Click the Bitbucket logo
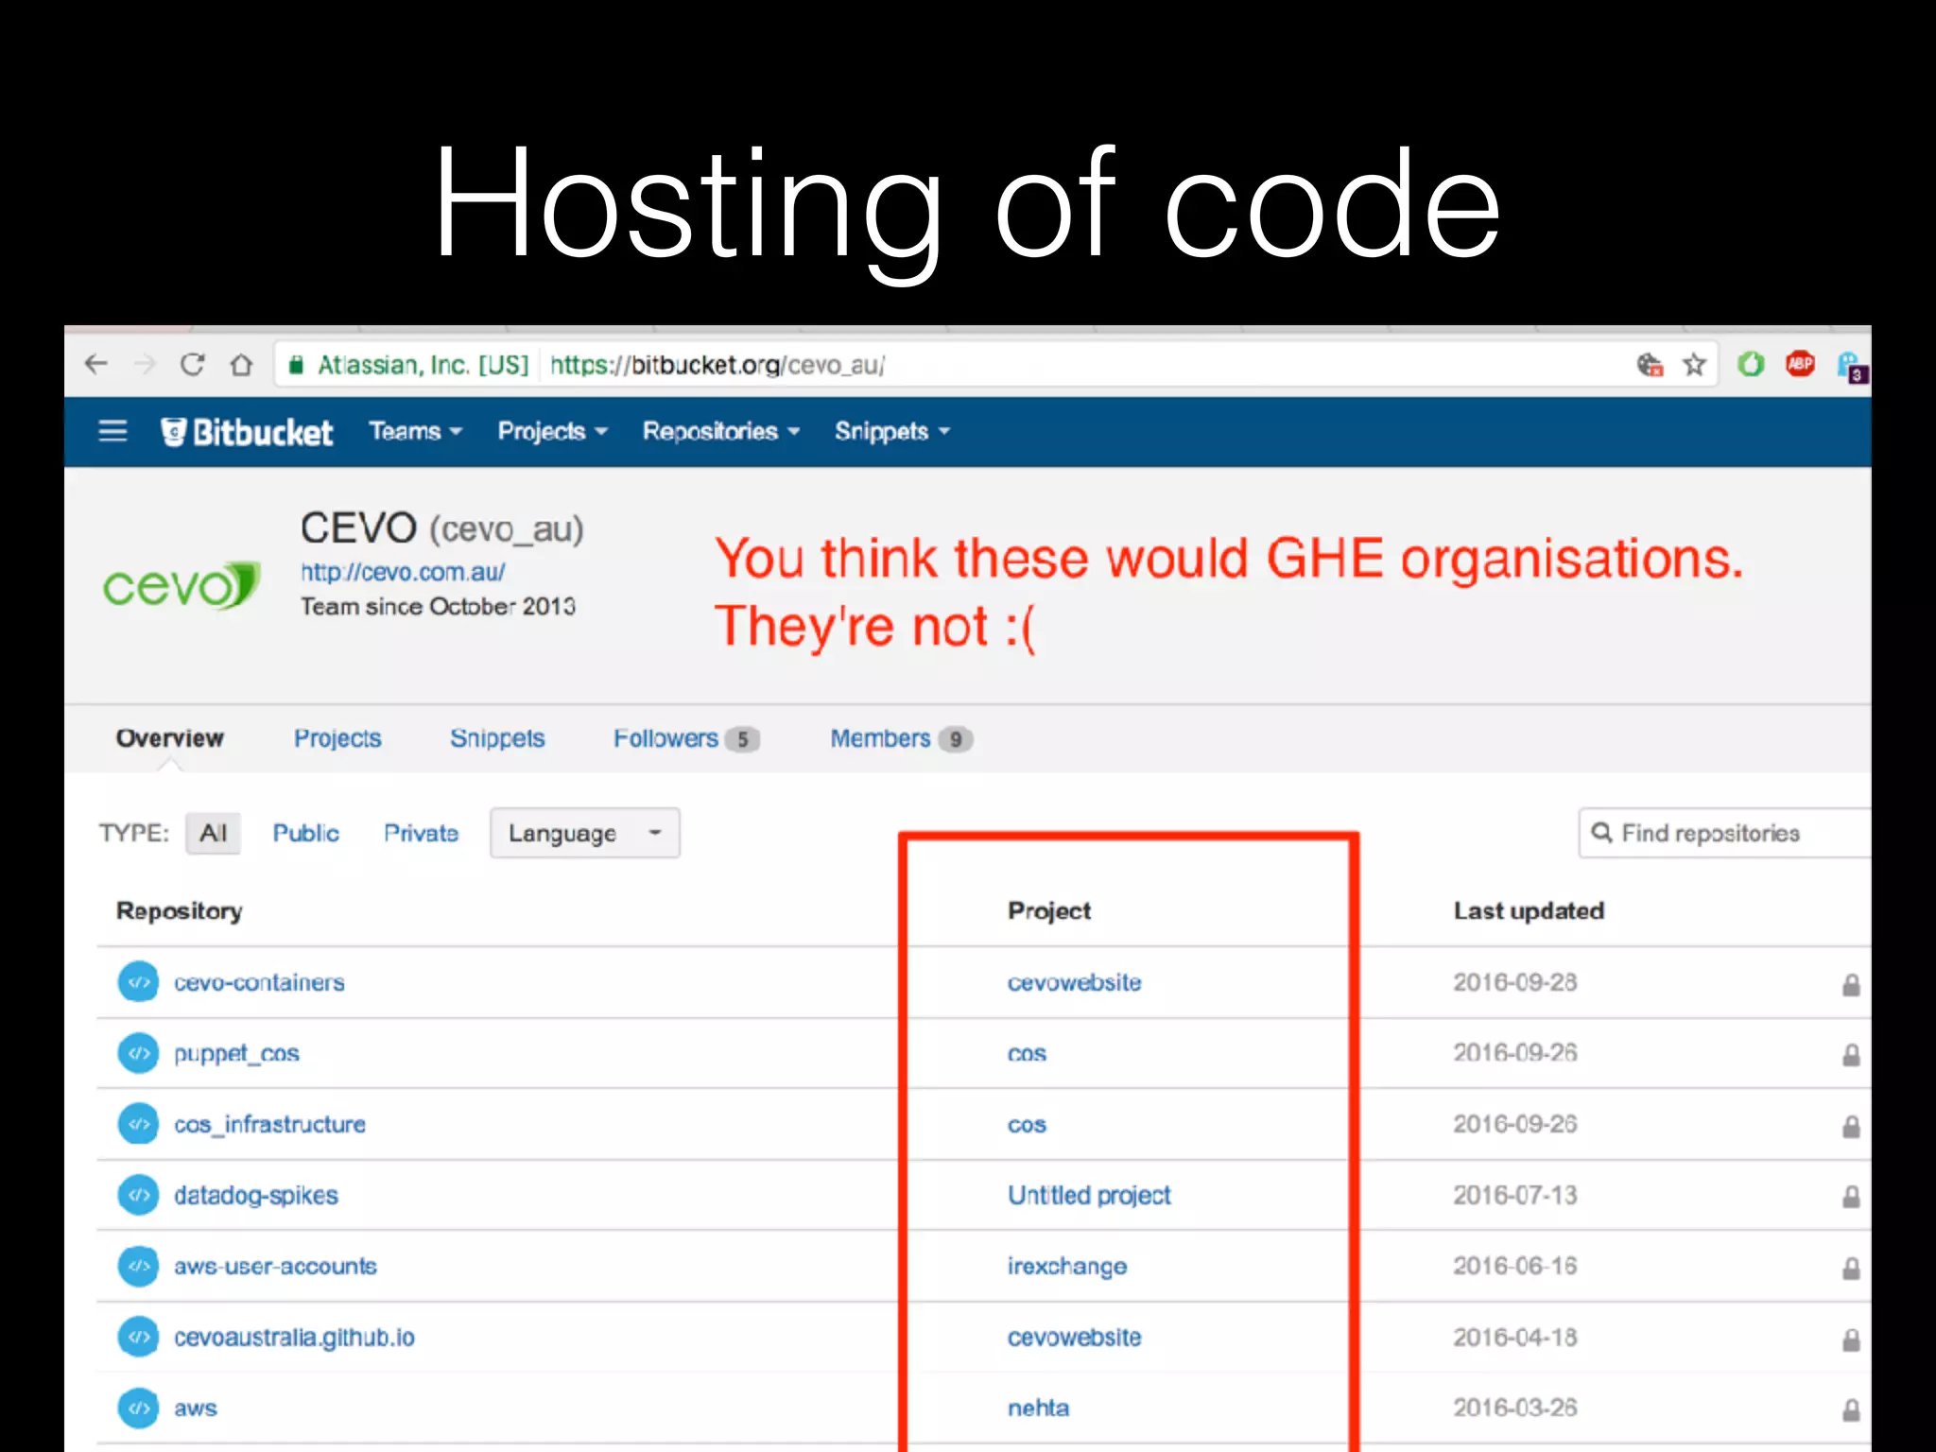This screenshot has height=1452, width=1936. point(247,432)
